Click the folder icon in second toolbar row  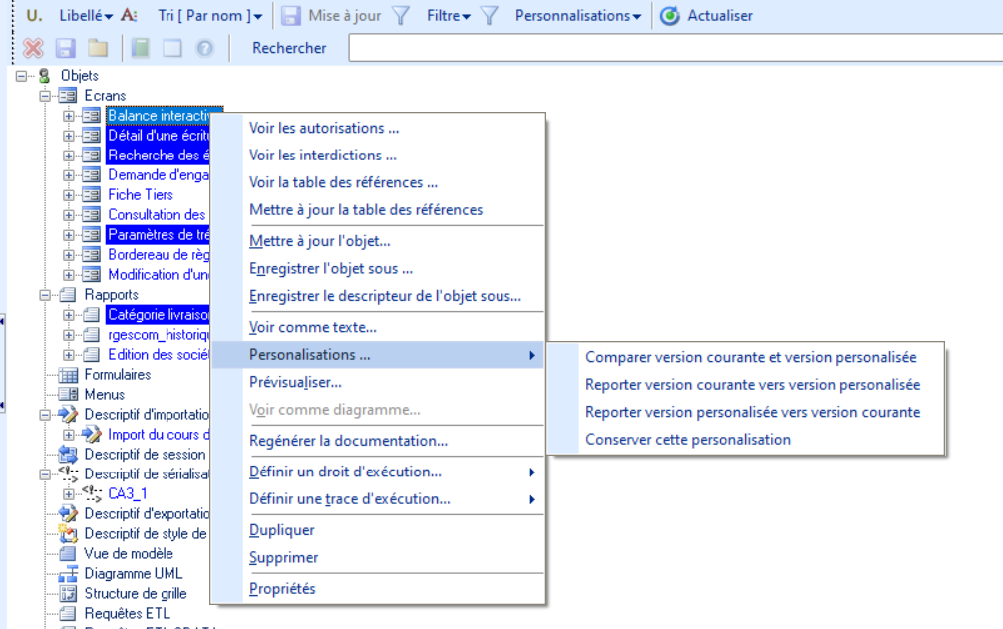(98, 48)
